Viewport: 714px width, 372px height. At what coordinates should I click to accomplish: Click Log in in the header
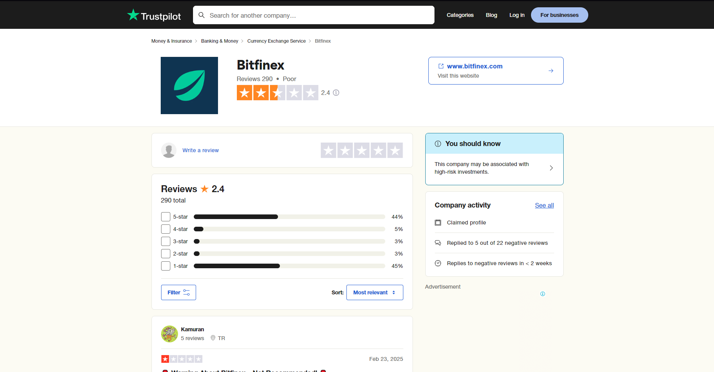pos(517,15)
